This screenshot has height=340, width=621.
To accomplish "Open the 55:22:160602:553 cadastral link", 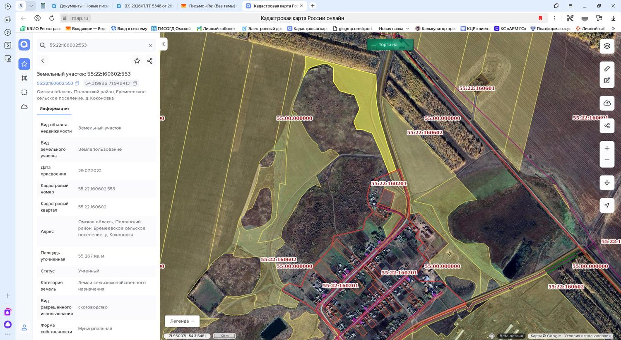I will click(55, 83).
